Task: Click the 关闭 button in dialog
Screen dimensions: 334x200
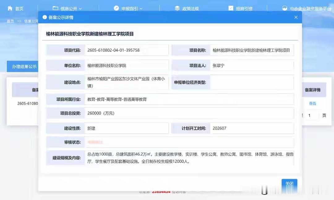Action: (x=289, y=183)
